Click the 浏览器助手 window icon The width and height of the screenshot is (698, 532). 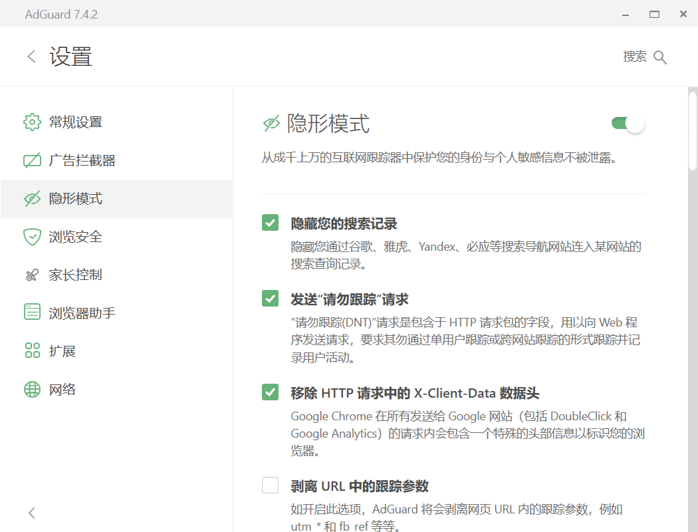click(32, 312)
